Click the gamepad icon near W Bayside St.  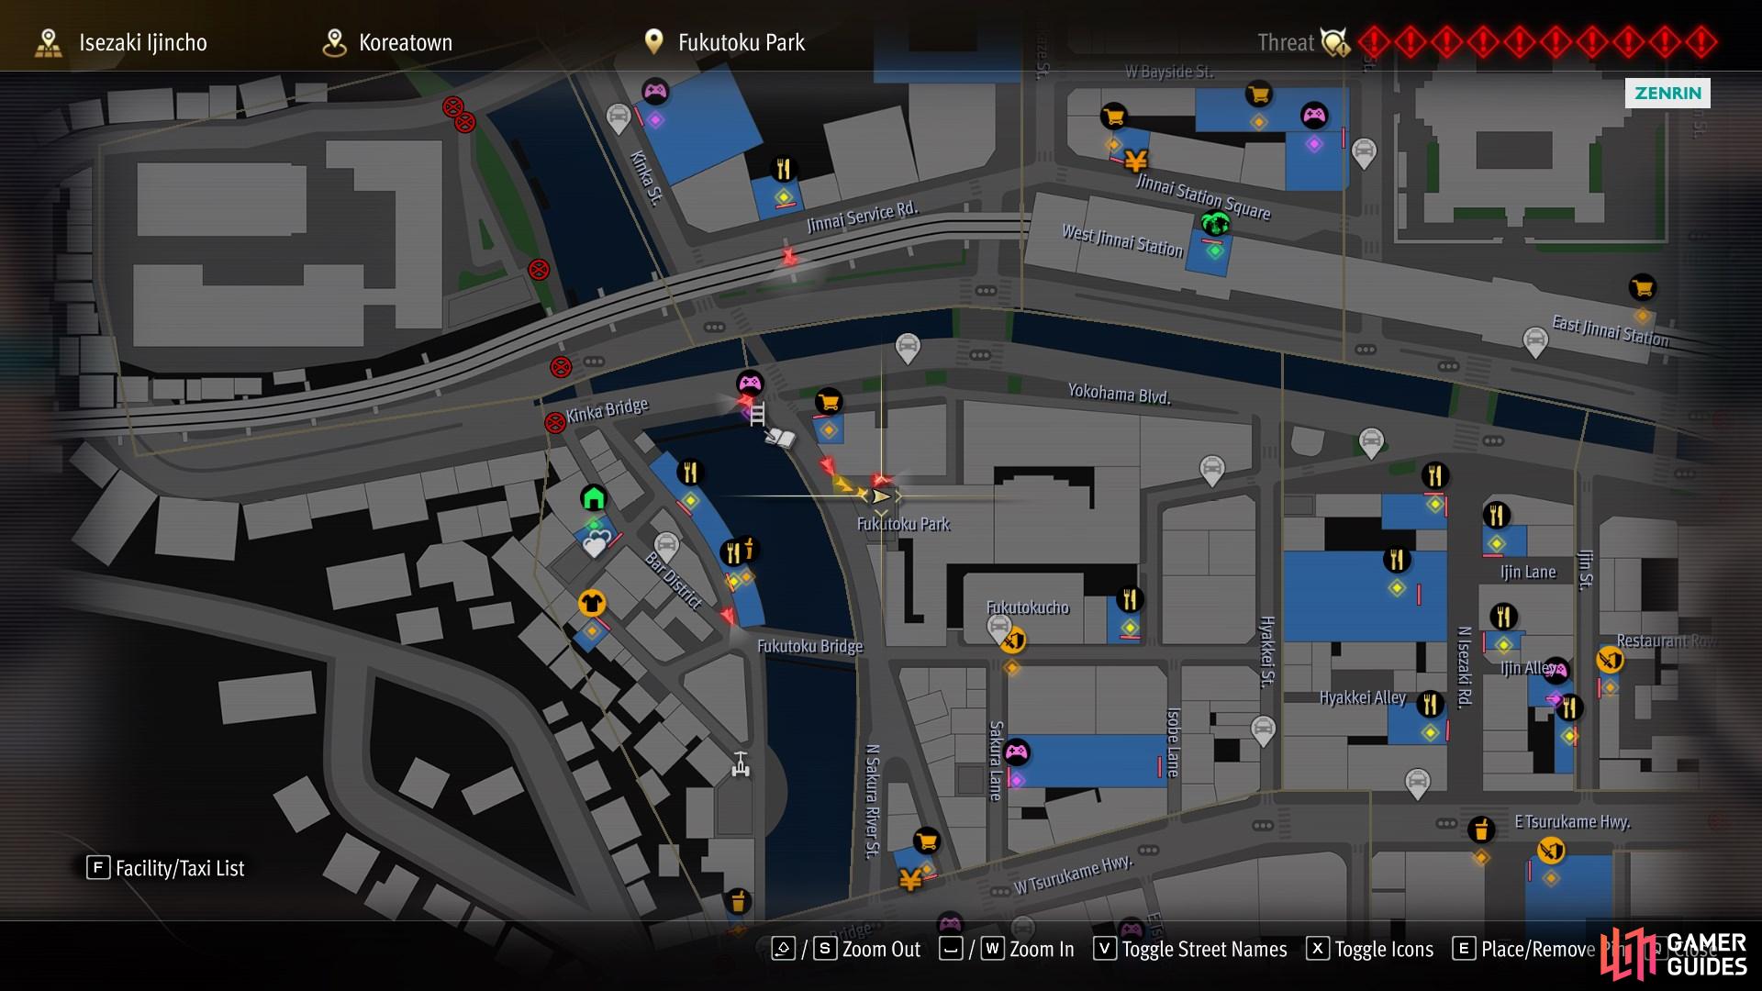click(x=1314, y=115)
